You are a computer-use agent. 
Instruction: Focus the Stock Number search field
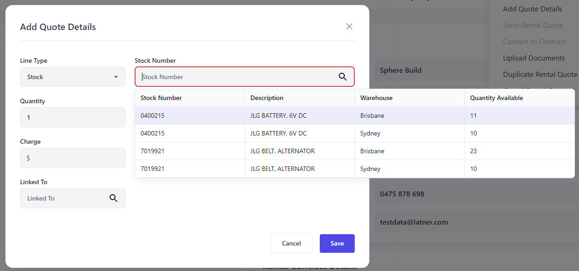pos(237,77)
